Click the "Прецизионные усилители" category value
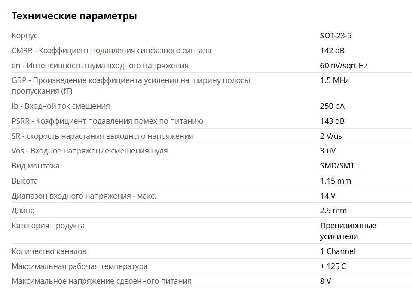 (x=348, y=231)
